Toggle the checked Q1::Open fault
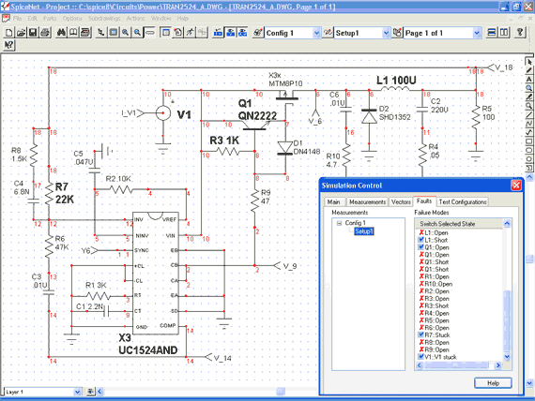 [x=421, y=247]
